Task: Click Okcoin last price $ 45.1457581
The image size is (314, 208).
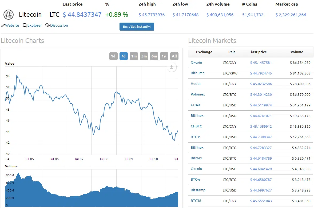Action: [261, 63]
